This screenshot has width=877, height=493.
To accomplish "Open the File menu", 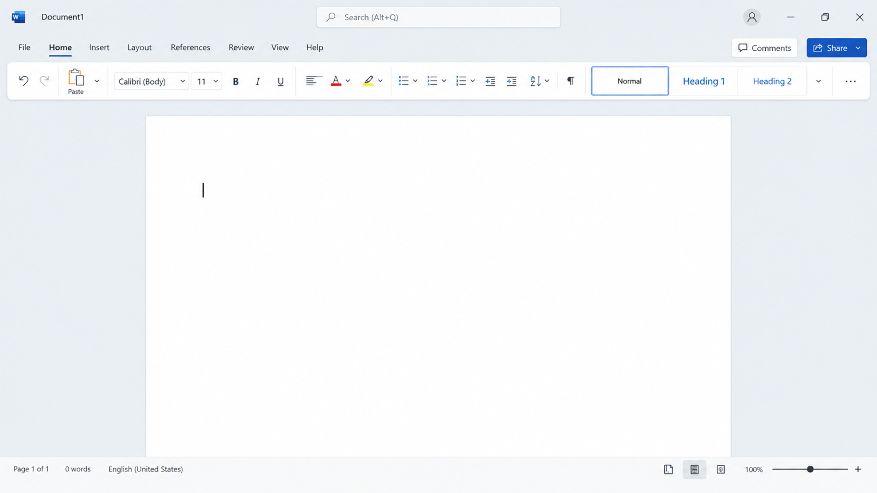I will 24,47.
